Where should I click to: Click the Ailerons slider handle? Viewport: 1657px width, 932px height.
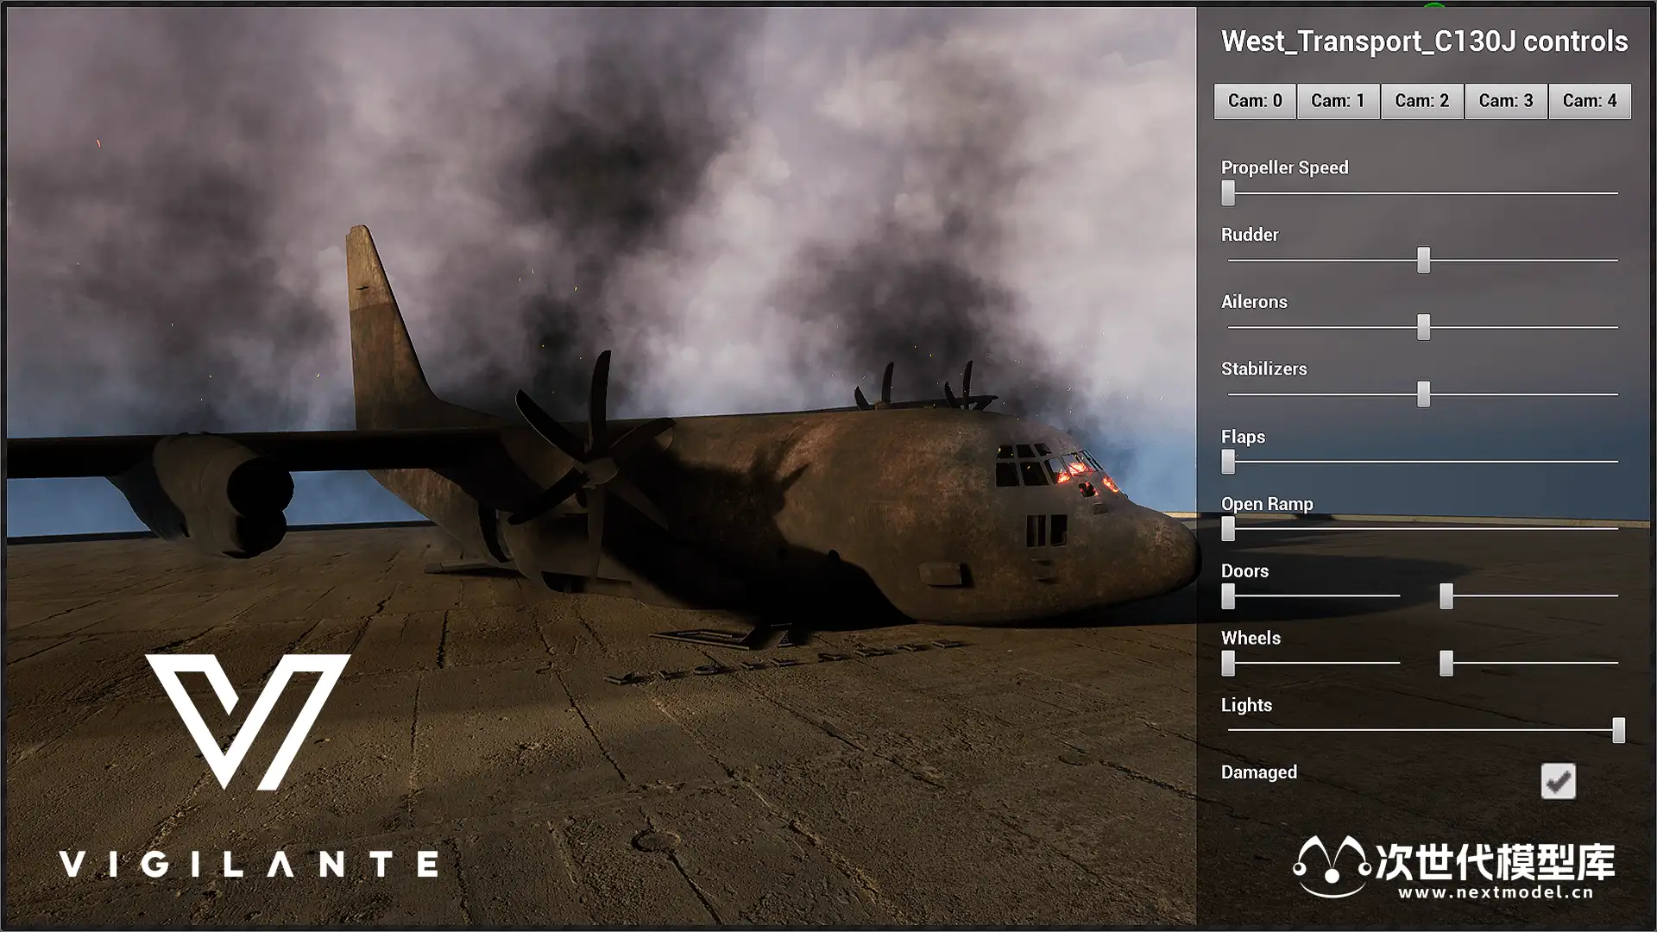click(1423, 327)
